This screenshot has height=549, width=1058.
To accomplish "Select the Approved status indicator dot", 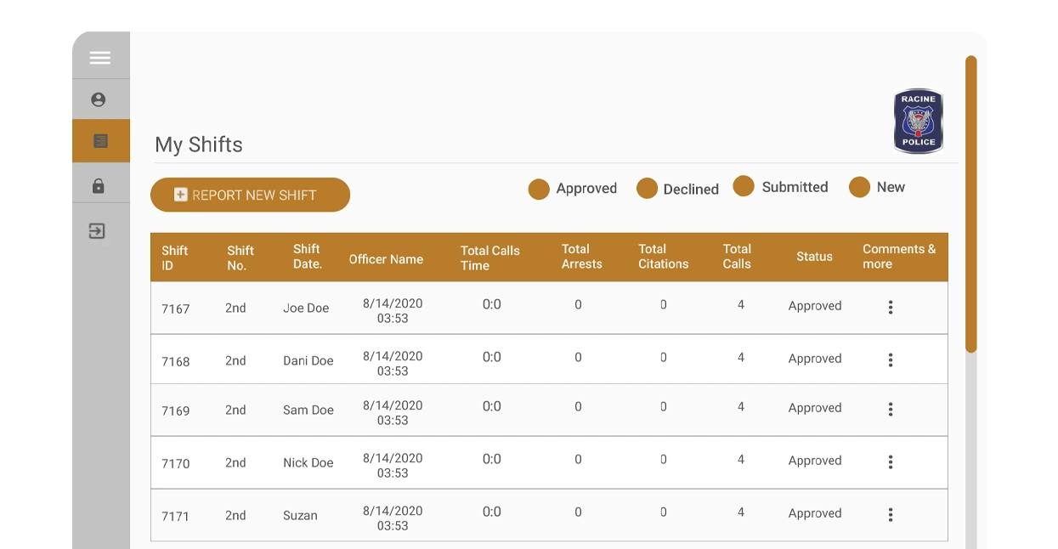I will [x=539, y=189].
